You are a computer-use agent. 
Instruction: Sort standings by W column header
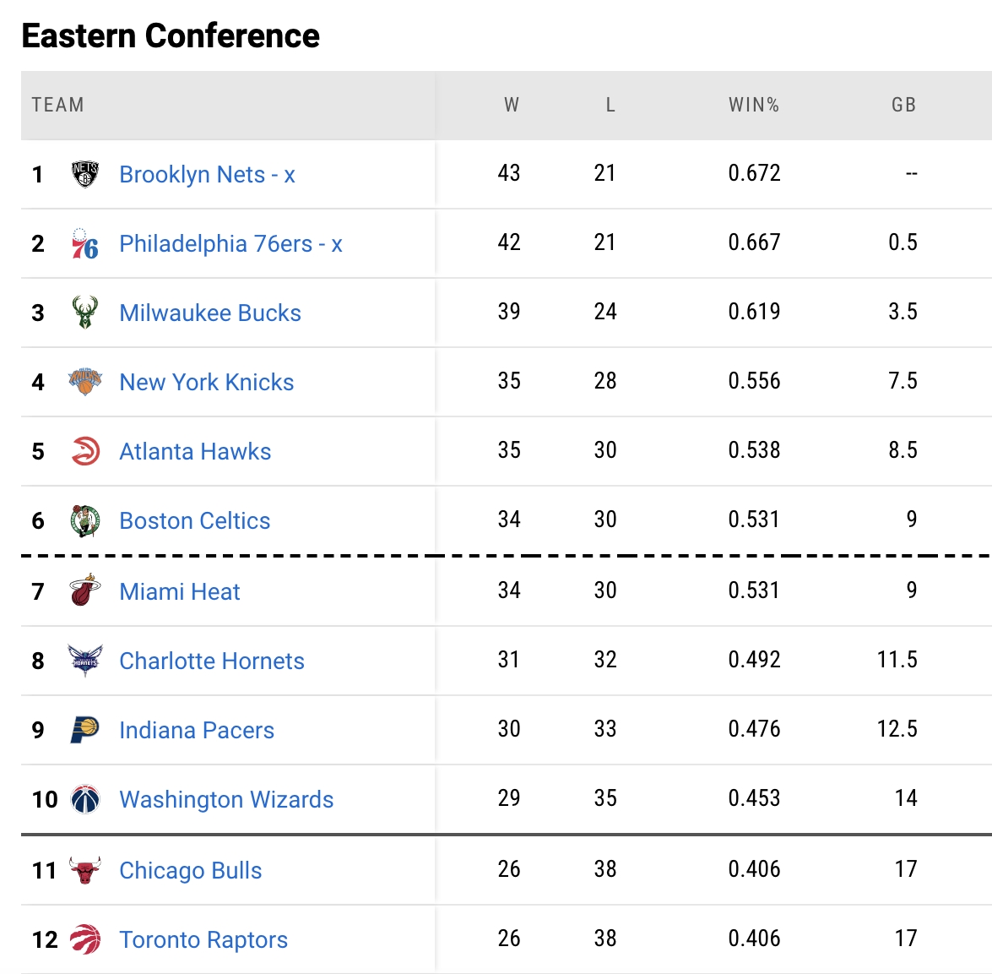pyautogui.click(x=511, y=105)
